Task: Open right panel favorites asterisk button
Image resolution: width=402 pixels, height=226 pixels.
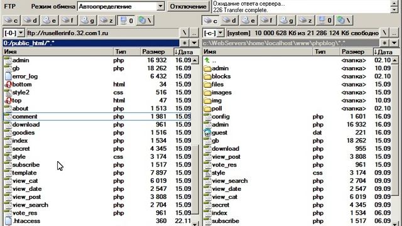Action: pos(384,43)
